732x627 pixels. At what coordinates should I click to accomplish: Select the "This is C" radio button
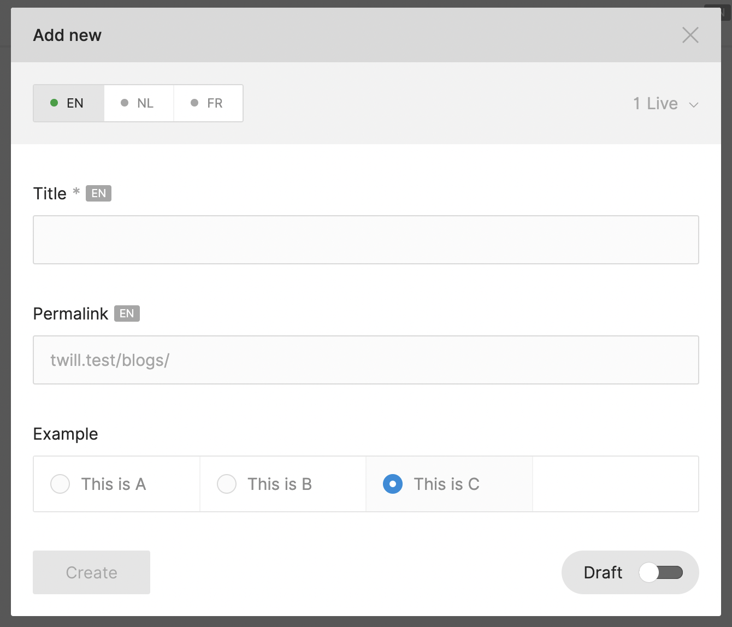(x=393, y=484)
